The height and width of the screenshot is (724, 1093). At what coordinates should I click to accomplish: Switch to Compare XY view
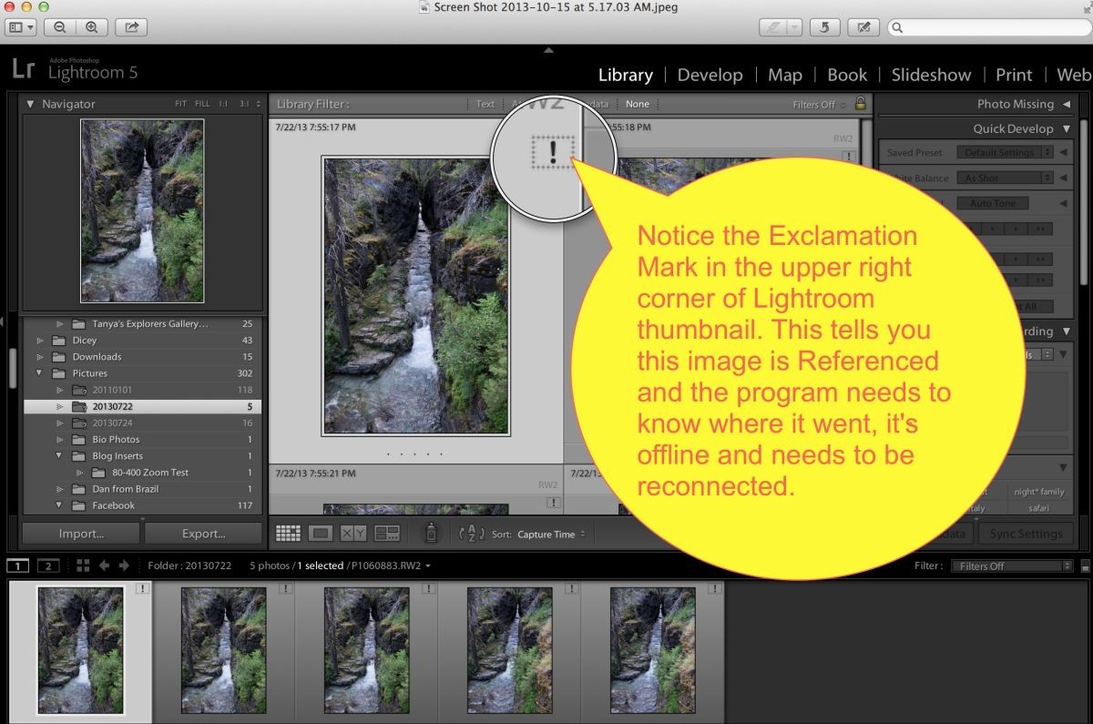pos(353,534)
